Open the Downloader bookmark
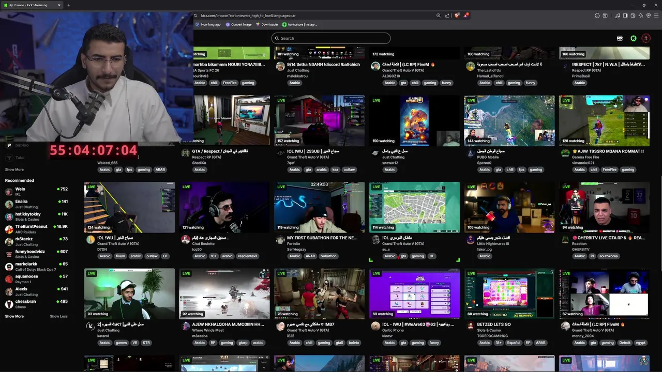The image size is (662, 372). [267, 24]
